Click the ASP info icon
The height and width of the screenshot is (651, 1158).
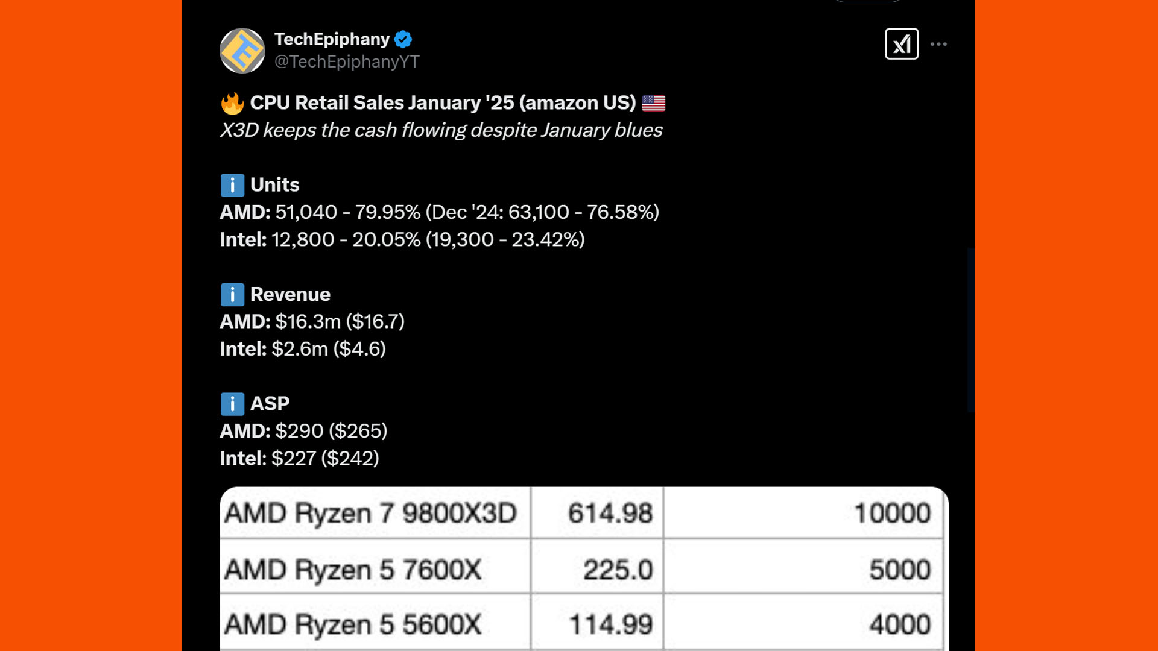pos(232,404)
